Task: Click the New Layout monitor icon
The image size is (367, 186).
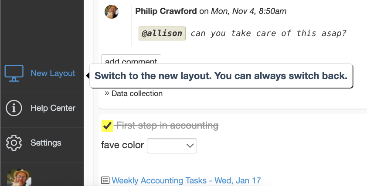Action: [14, 73]
